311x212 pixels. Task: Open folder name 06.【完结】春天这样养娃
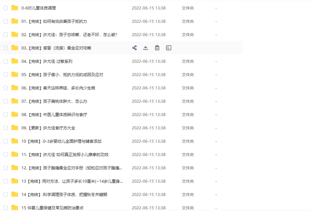[58, 88]
